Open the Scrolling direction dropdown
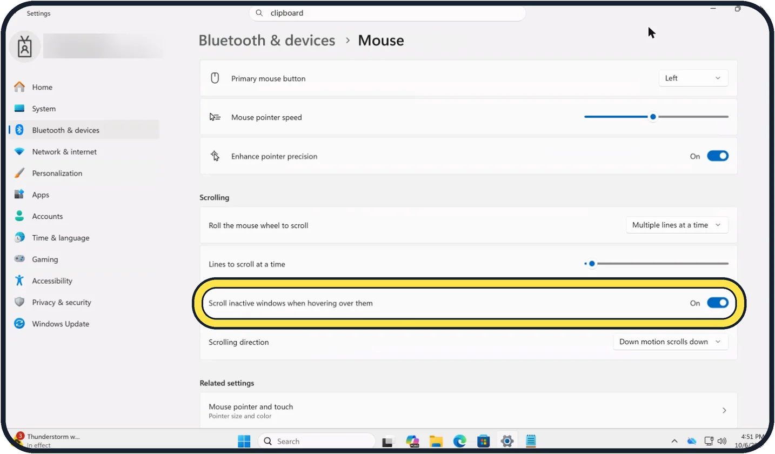 (670, 342)
